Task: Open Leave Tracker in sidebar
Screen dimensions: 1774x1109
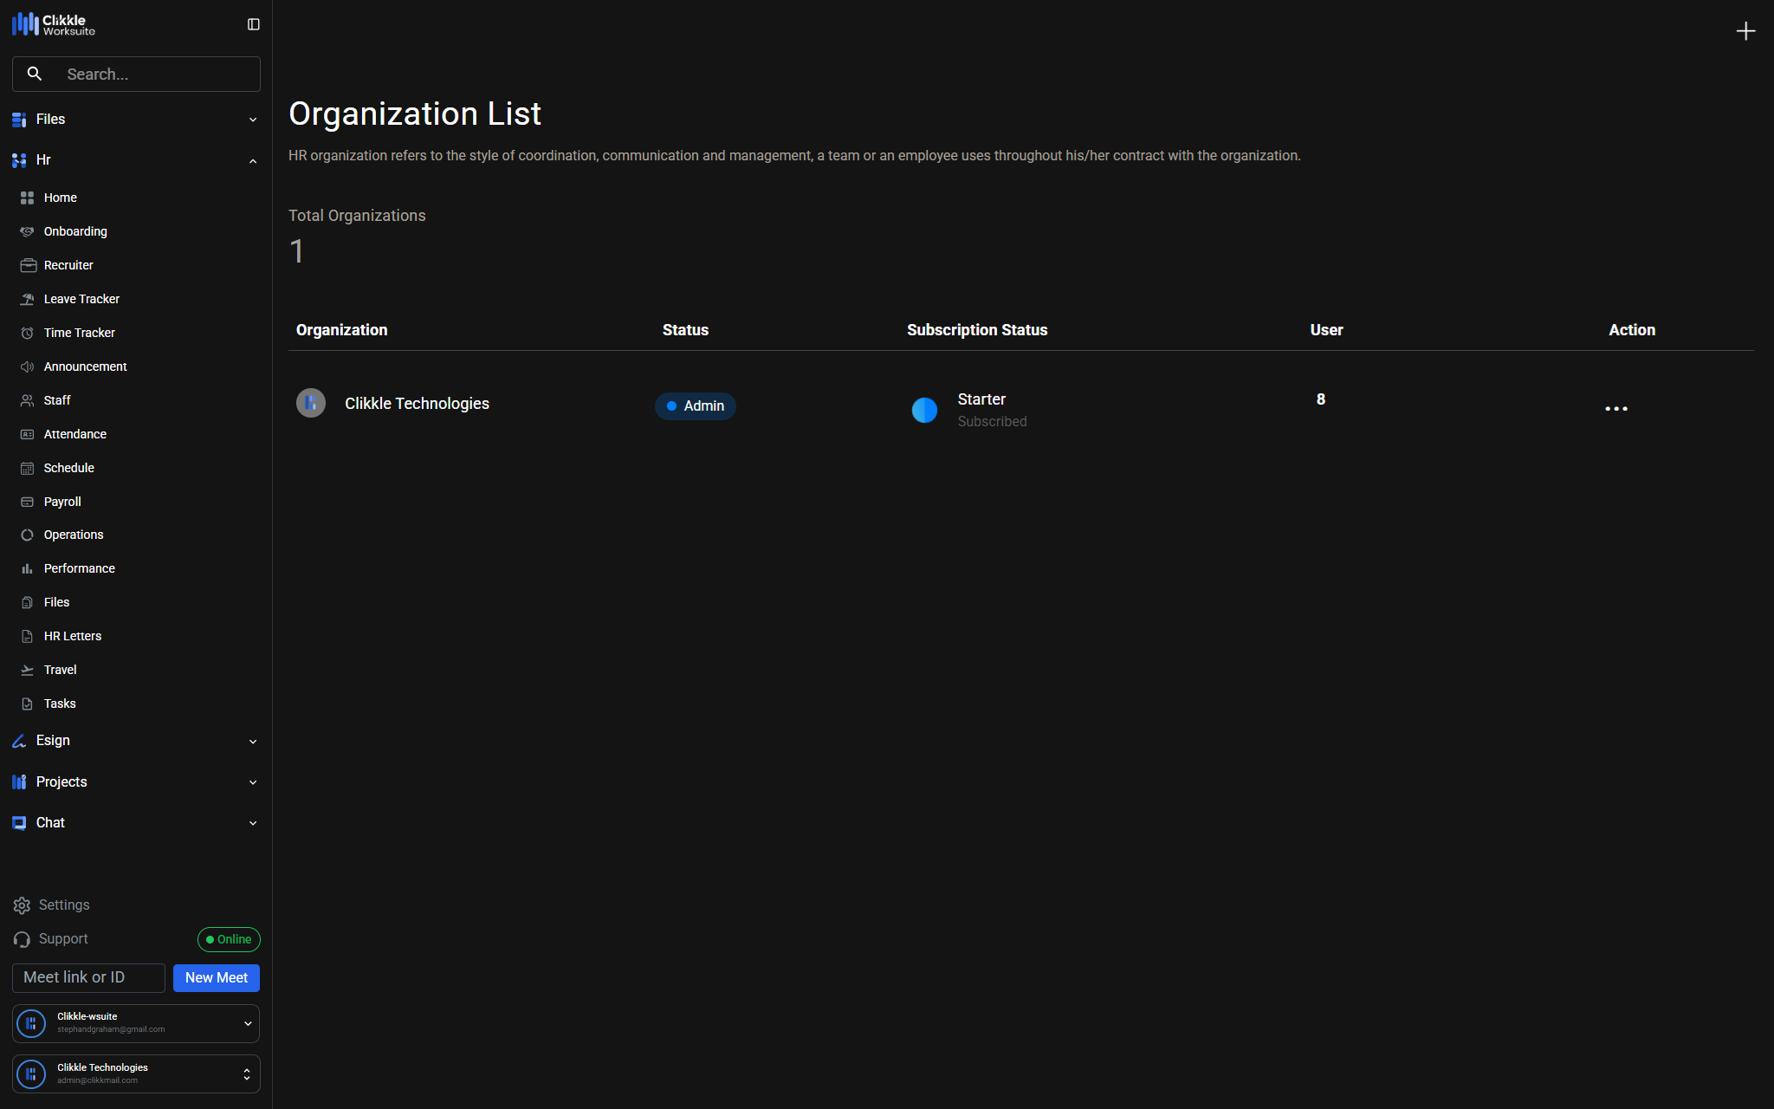Action: pyautogui.click(x=81, y=299)
